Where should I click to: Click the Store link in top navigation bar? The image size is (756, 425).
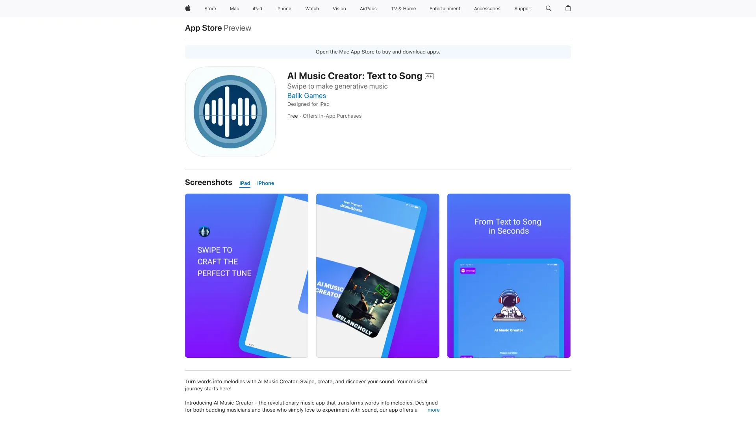point(210,8)
